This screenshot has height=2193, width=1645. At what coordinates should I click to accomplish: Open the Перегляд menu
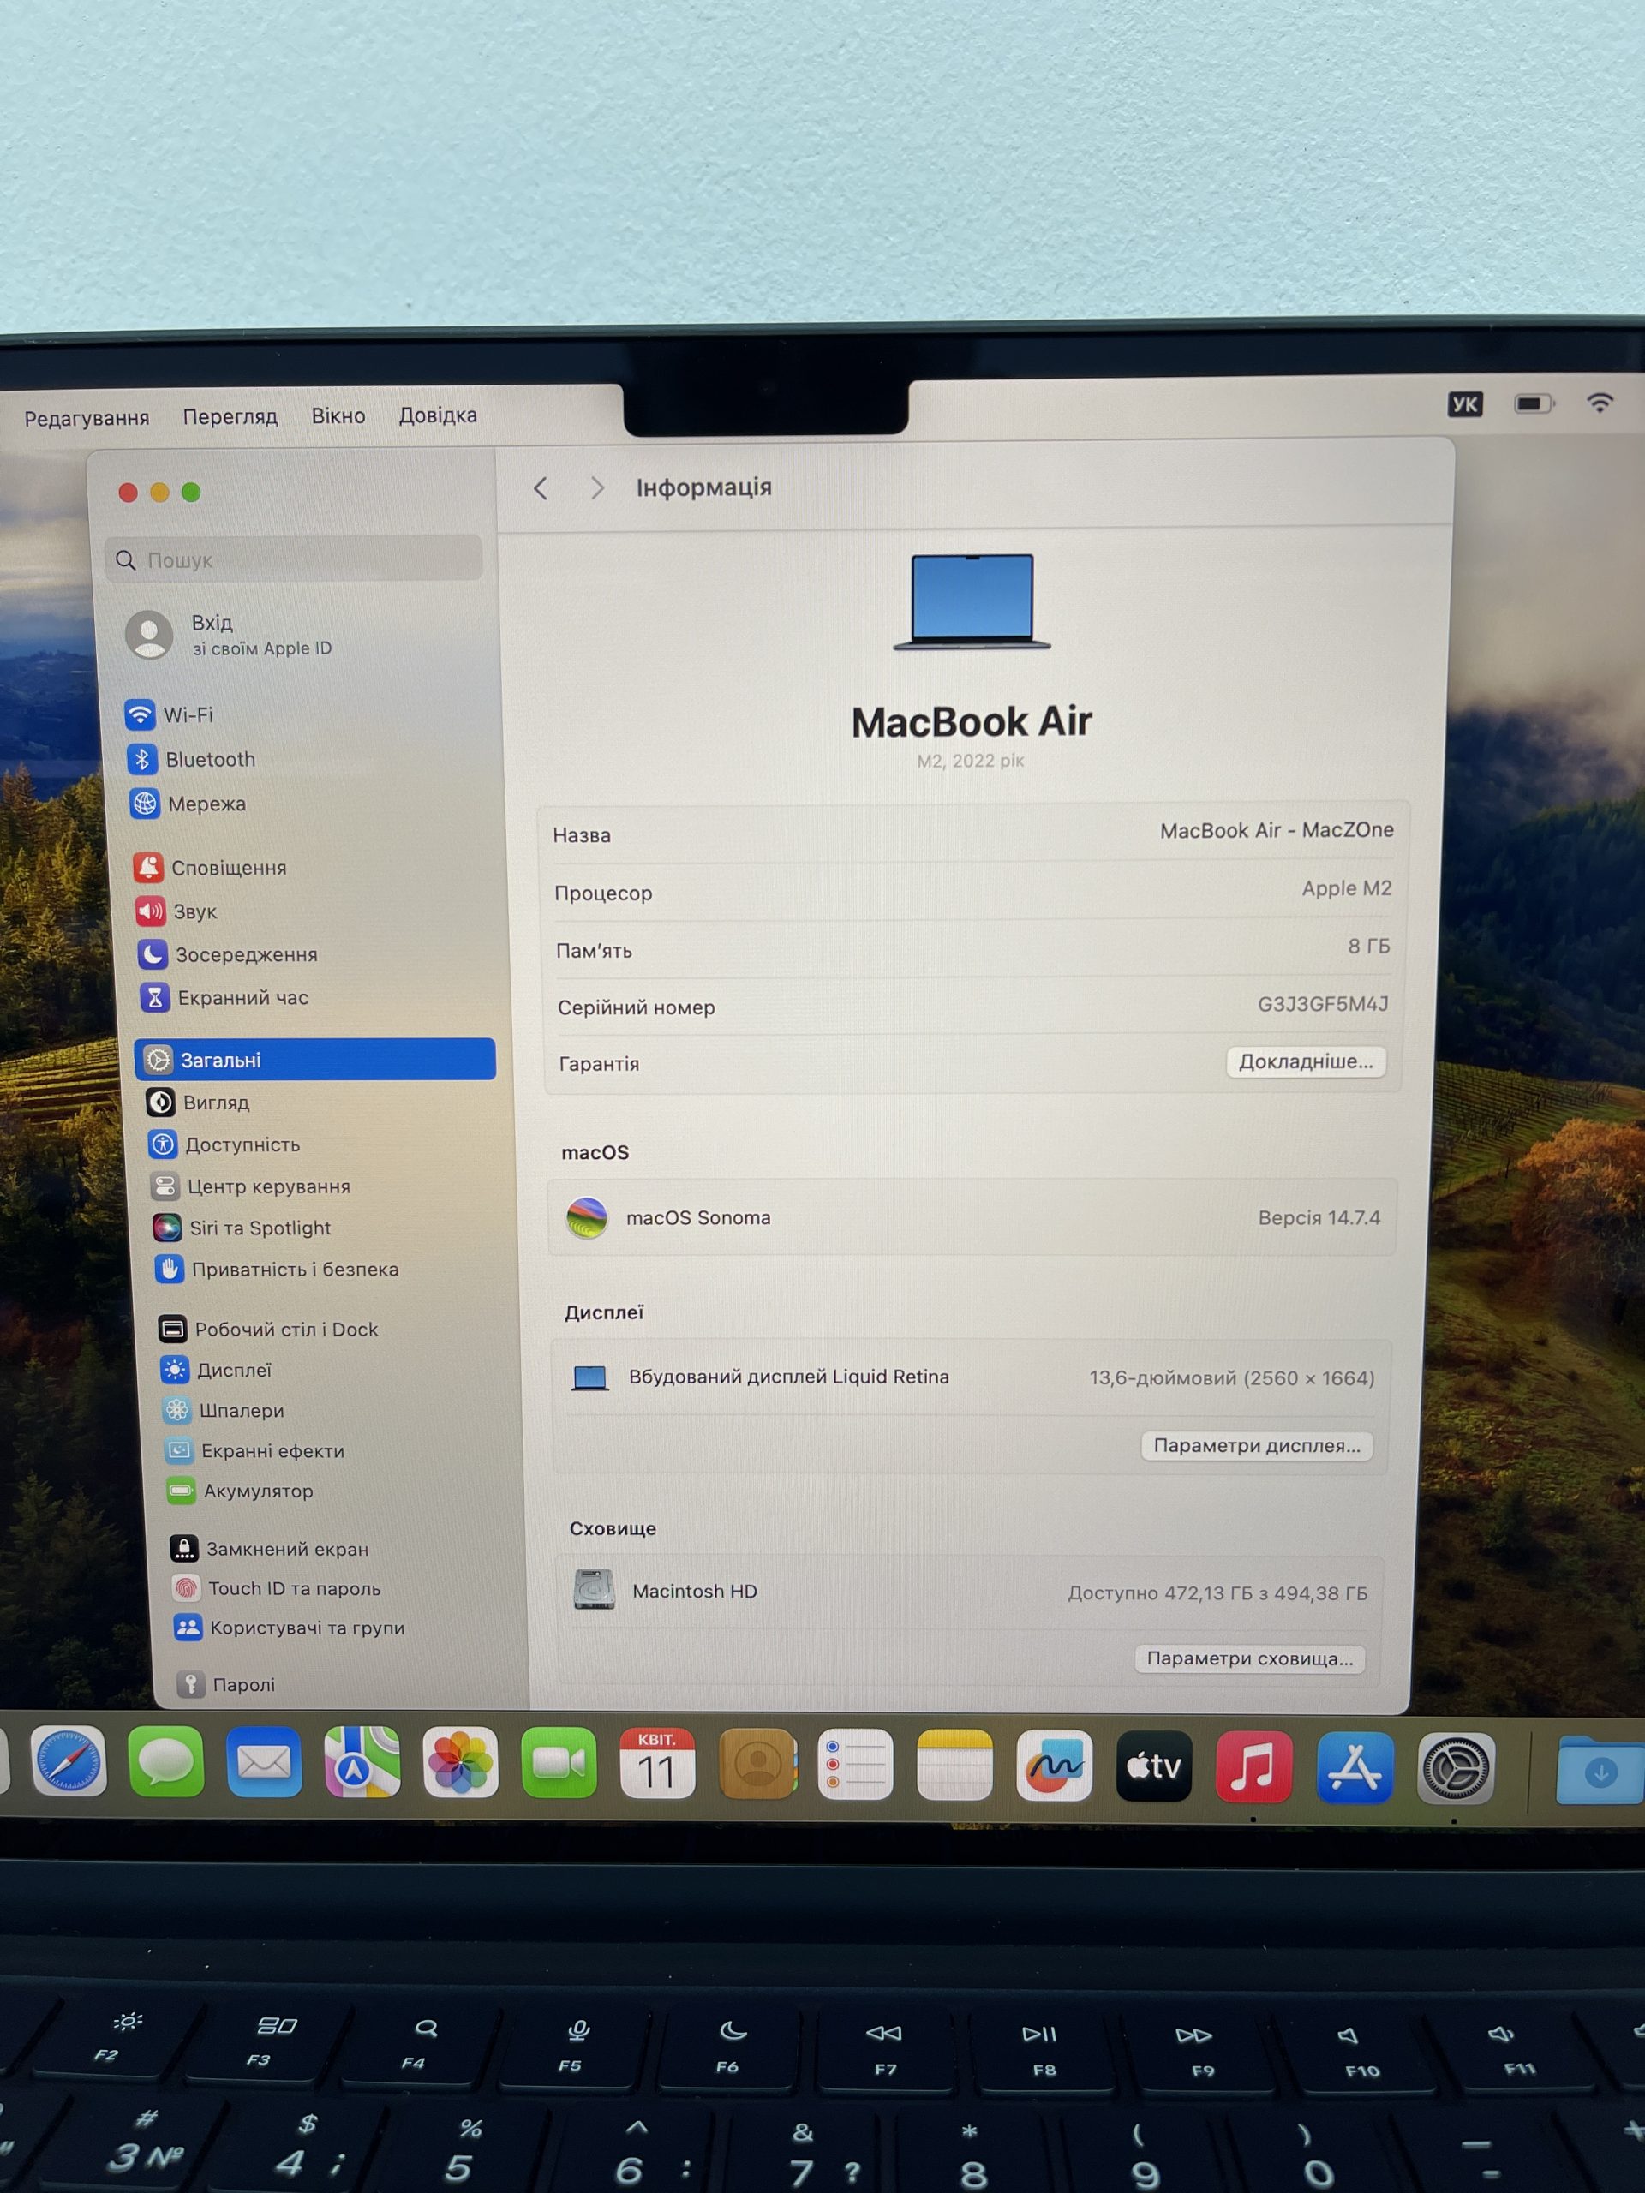click(230, 416)
